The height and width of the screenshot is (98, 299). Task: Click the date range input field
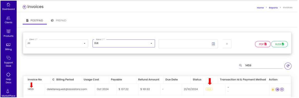click(x=188, y=44)
